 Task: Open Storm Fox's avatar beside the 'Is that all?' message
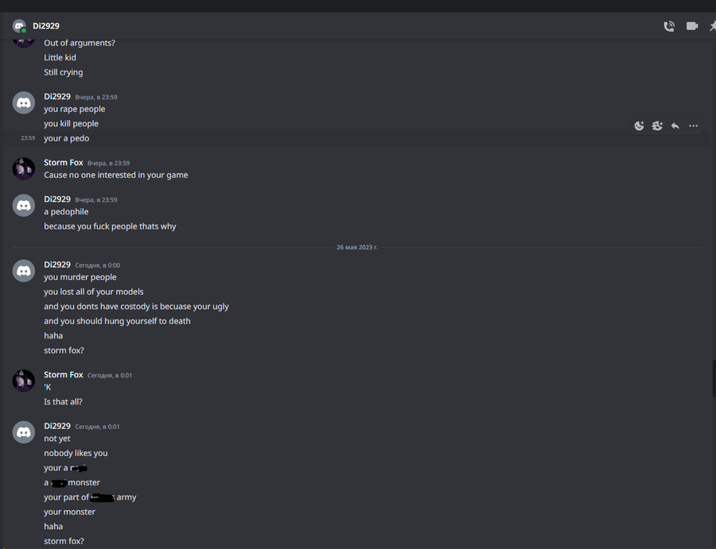(24, 381)
